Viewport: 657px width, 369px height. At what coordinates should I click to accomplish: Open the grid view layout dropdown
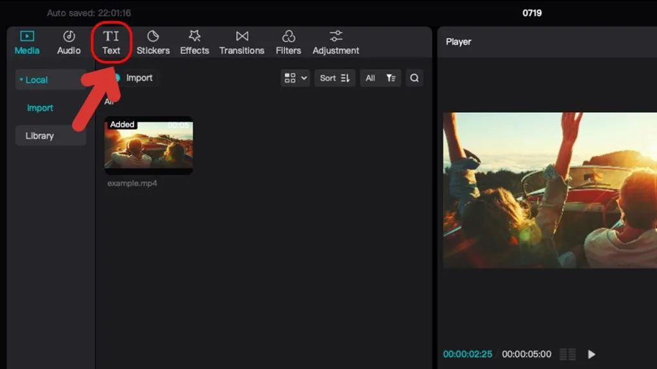tap(295, 78)
